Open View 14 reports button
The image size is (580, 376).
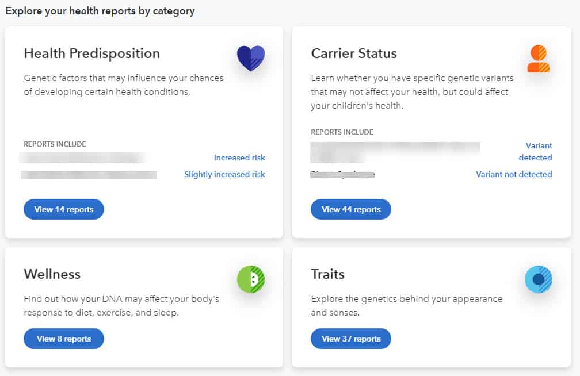pyautogui.click(x=64, y=209)
